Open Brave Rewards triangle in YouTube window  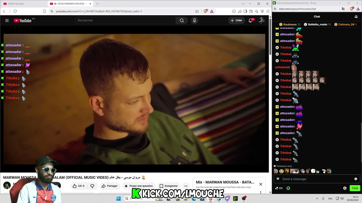point(212,11)
